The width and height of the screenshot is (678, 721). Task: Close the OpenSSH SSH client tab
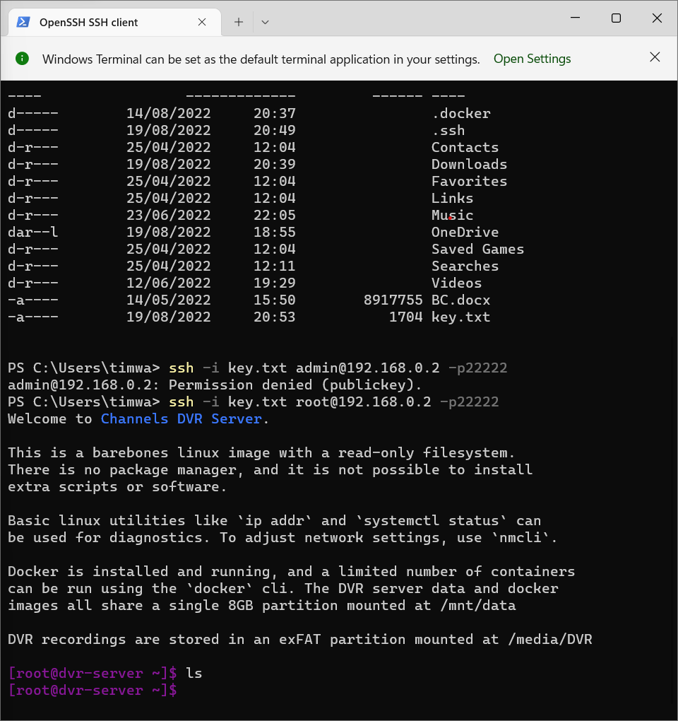click(x=202, y=22)
